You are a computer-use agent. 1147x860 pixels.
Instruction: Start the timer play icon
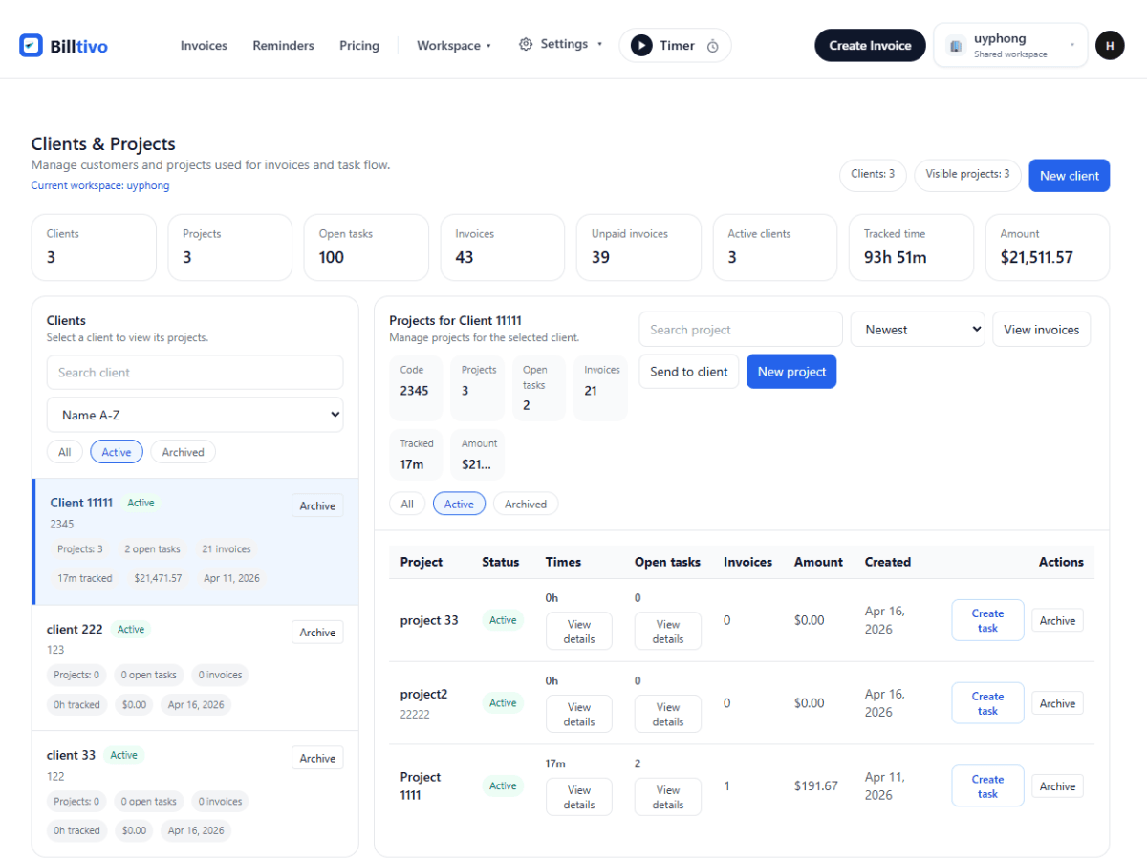coord(641,45)
